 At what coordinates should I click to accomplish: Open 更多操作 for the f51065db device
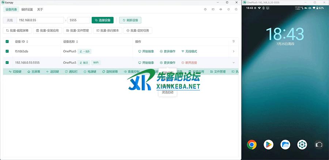(167, 51)
